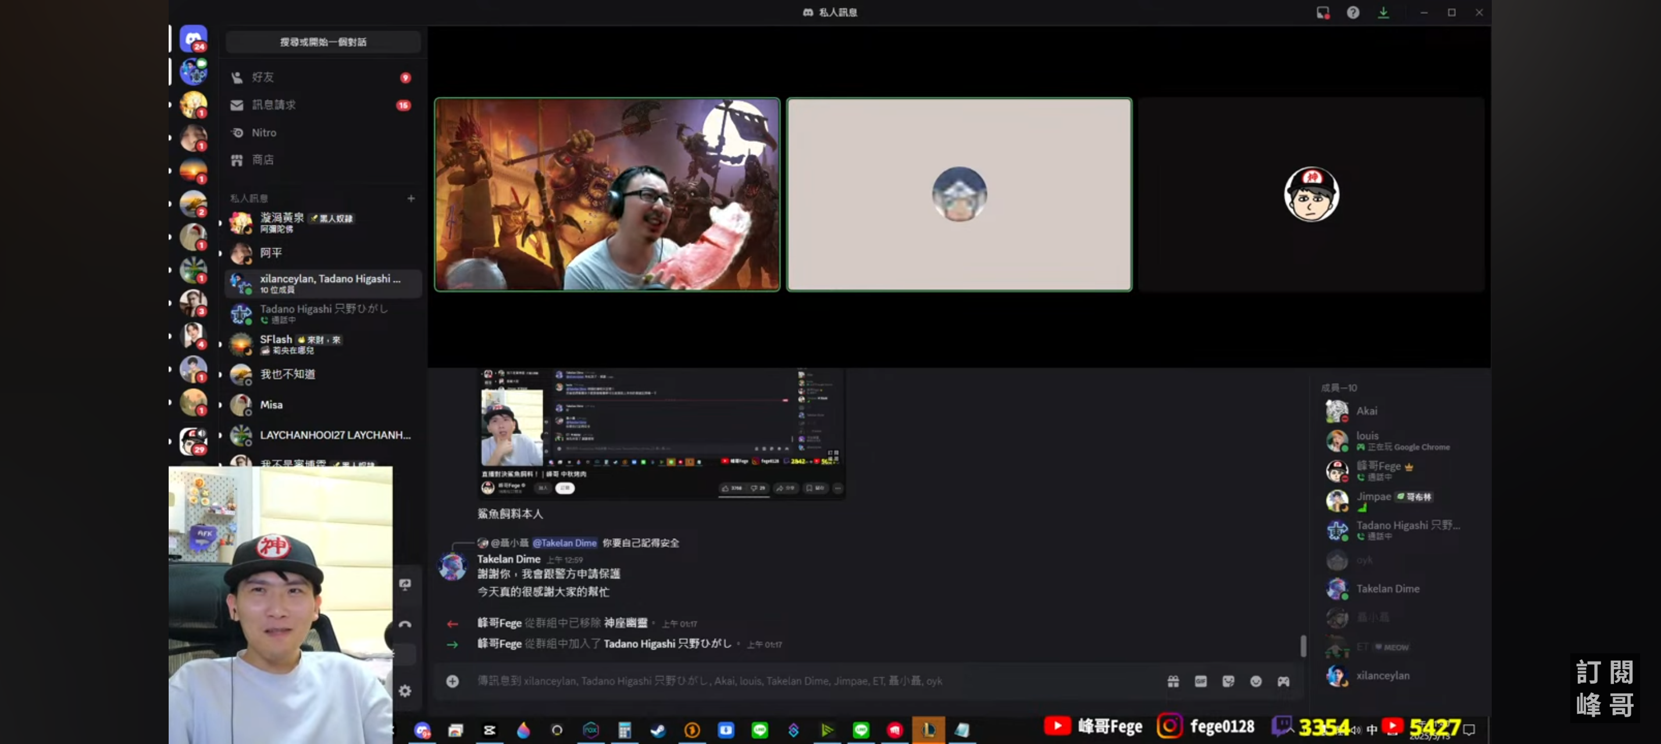This screenshot has height=744, width=1661.
Task: Select the beige call participant tile
Action: (x=959, y=195)
